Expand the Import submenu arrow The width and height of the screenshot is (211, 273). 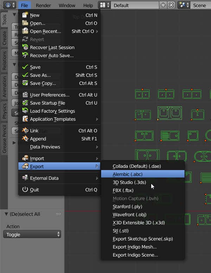(x=97, y=158)
